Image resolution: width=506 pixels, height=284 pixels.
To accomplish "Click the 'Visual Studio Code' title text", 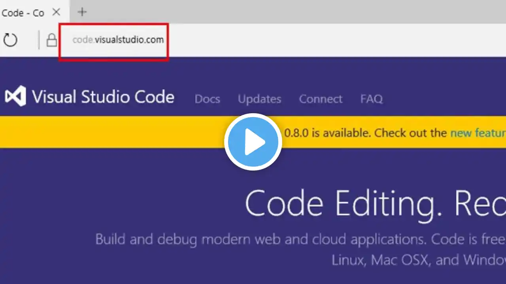I will pos(103,97).
